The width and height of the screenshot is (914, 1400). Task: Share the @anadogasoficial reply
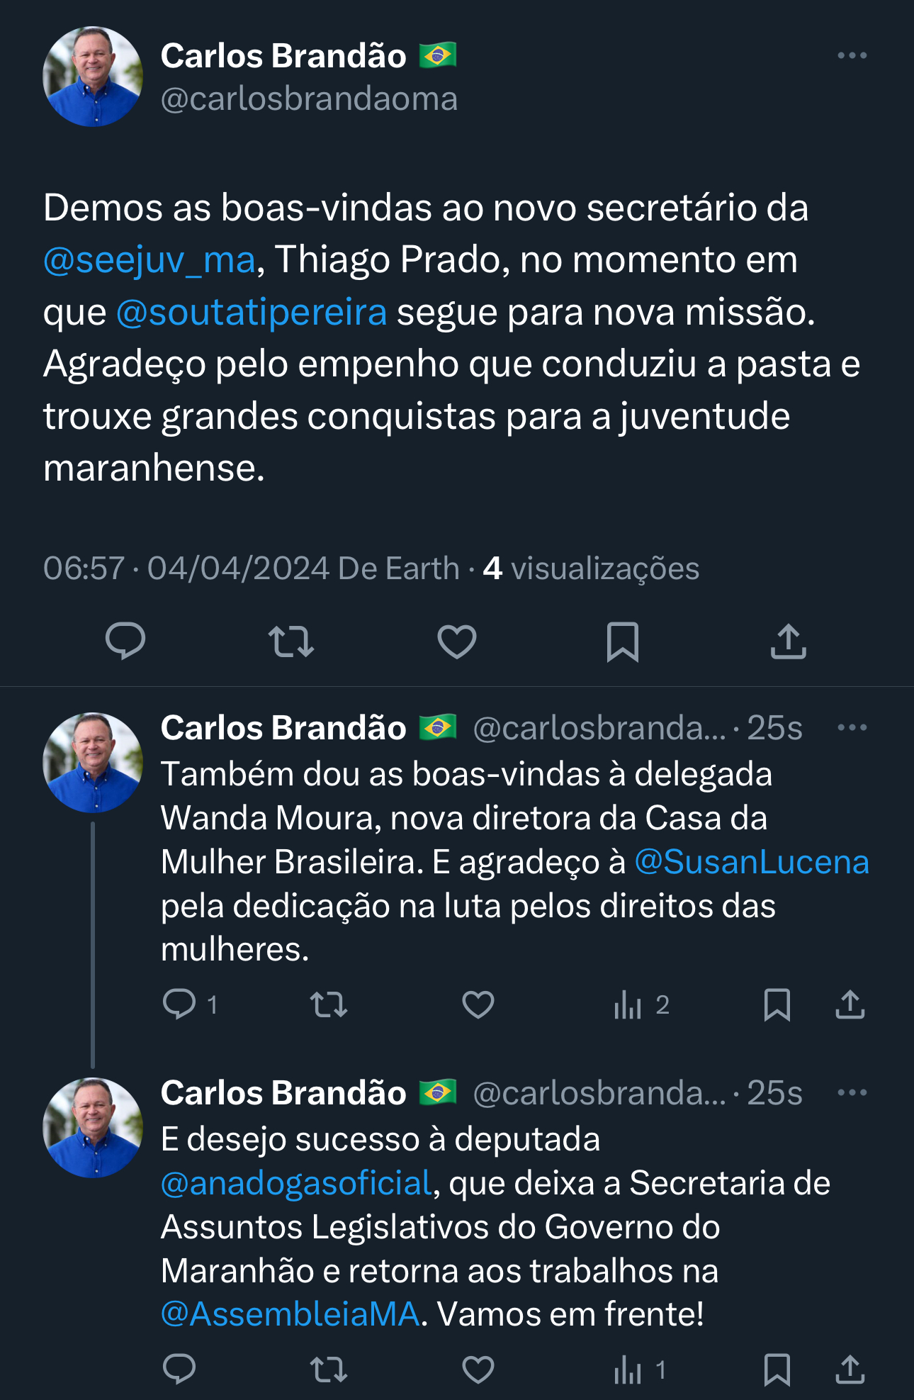850,1370
